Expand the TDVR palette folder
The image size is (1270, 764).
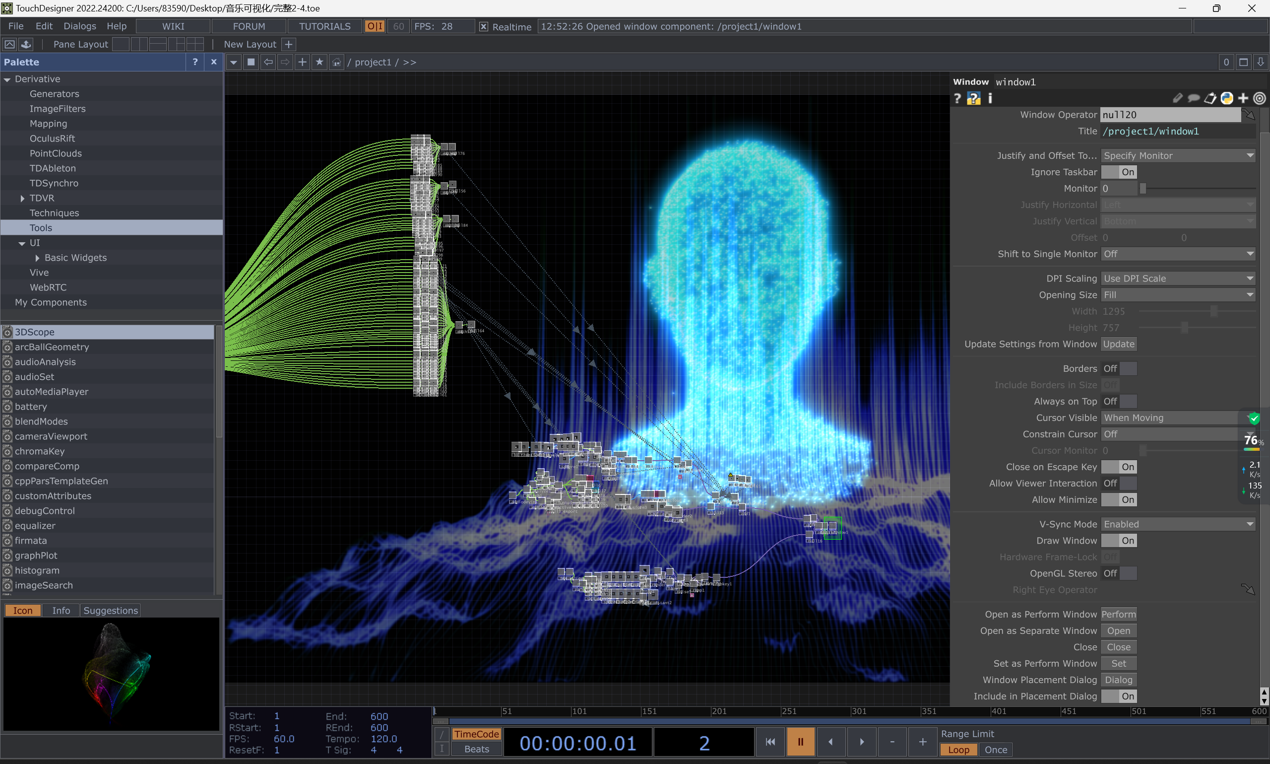pos(22,198)
